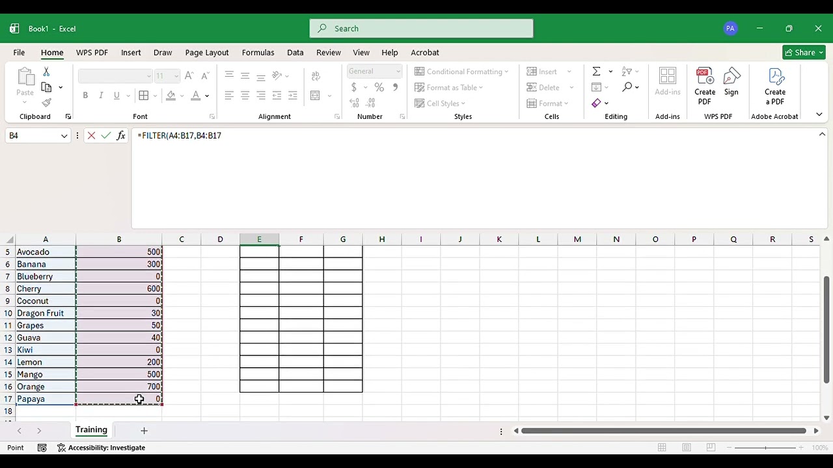Select the Format Painter brush icon
The width and height of the screenshot is (833, 468).
(x=46, y=103)
